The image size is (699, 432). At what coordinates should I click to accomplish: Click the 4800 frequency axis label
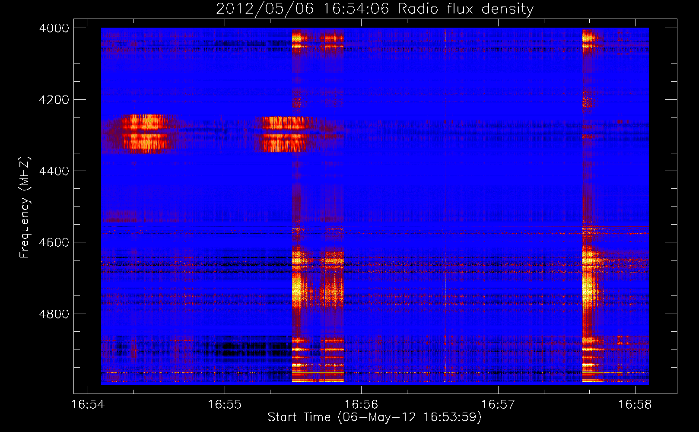click(54, 314)
